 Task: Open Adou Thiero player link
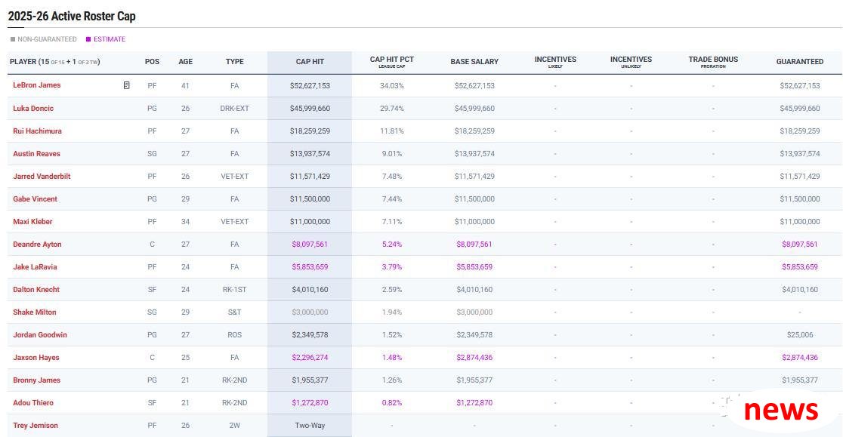tap(33, 402)
